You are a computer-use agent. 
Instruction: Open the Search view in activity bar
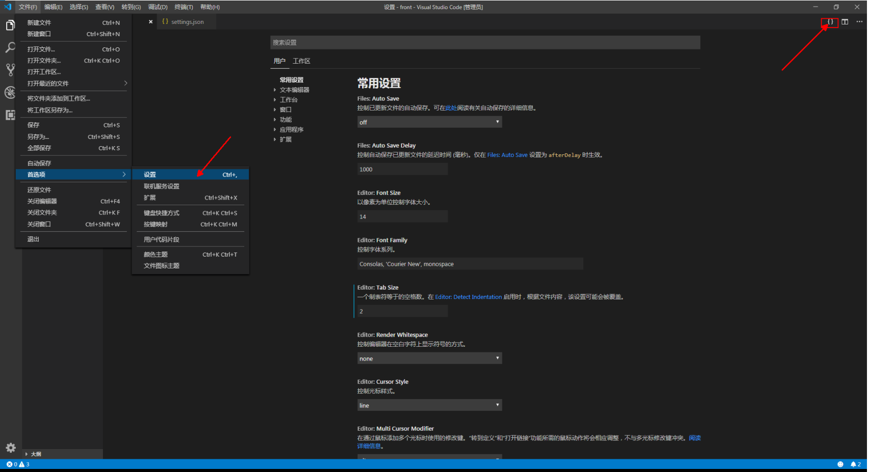(10, 47)
